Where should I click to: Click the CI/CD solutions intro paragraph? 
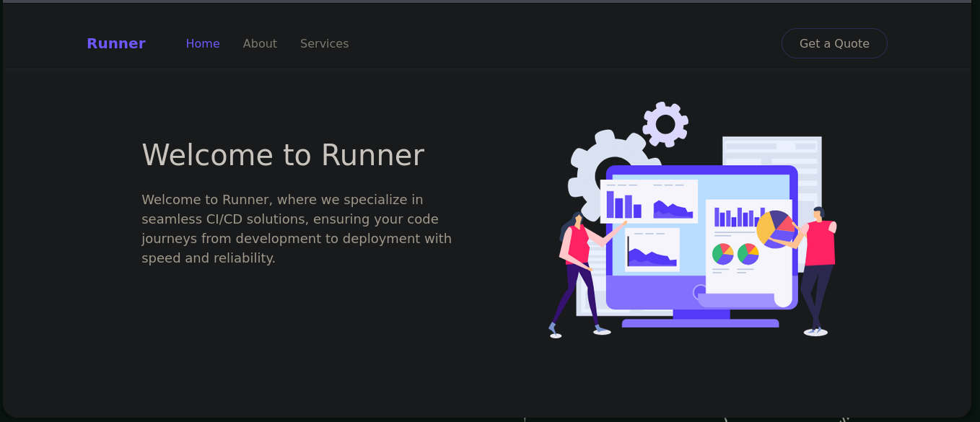[297, 229]
